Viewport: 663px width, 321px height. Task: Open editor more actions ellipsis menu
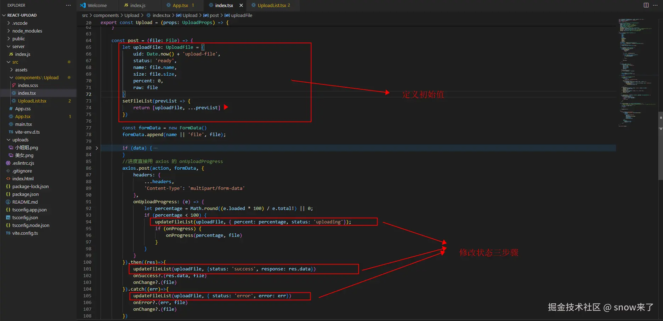pos(655,5)
